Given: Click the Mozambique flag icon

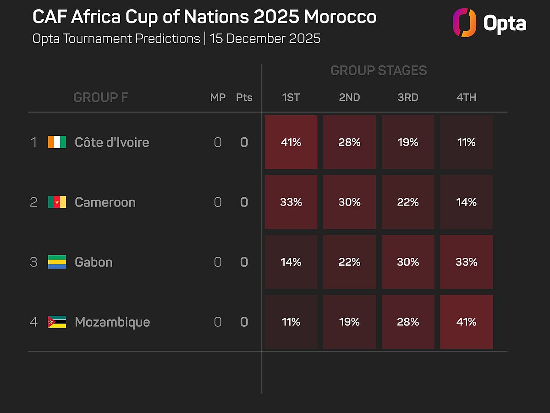Looking at the screenshot, I should click(x=57, y=322).
